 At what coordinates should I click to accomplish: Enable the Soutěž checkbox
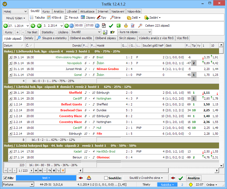pos(106,178)
